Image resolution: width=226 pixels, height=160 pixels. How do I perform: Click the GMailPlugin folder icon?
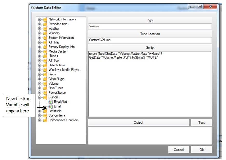(x=45, y=79)
